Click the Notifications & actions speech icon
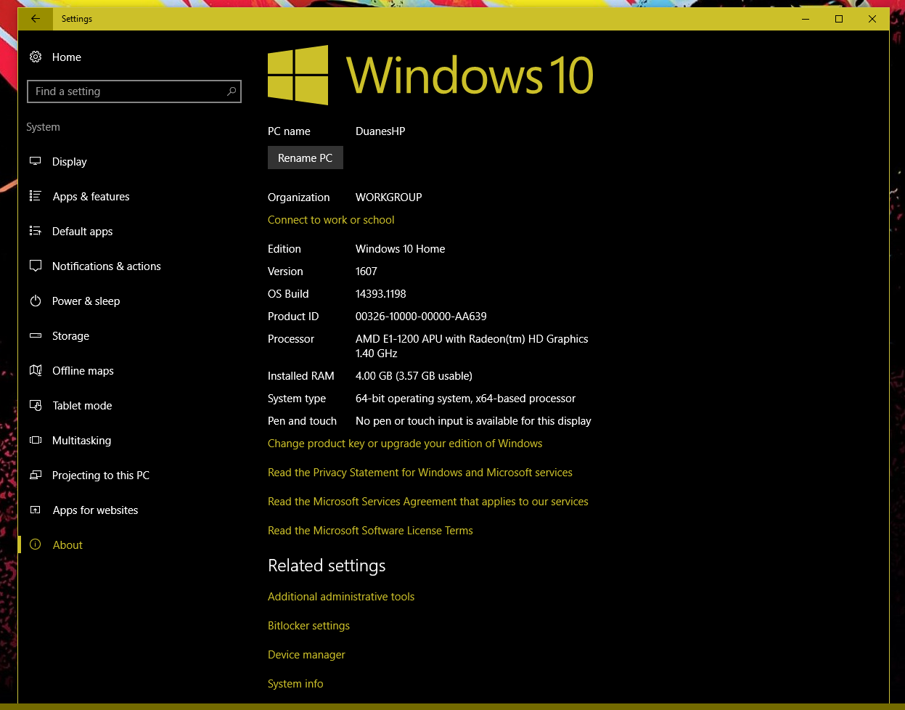Image resolution: width=905 pixels, height=710 pixels. [x=35, y=266]
